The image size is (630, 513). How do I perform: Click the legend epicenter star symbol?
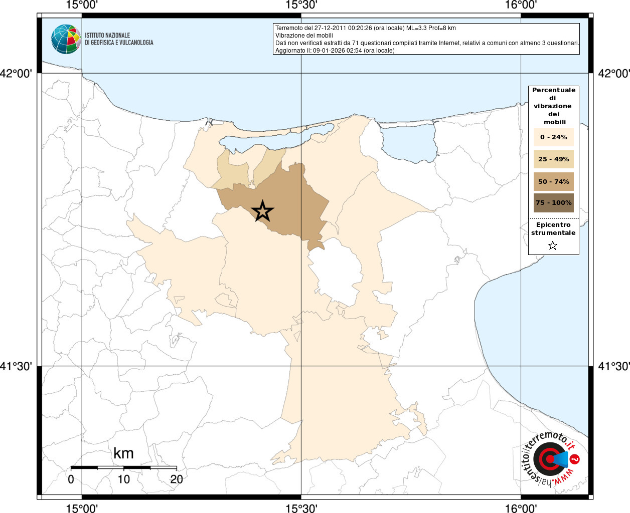pos(553,245)
